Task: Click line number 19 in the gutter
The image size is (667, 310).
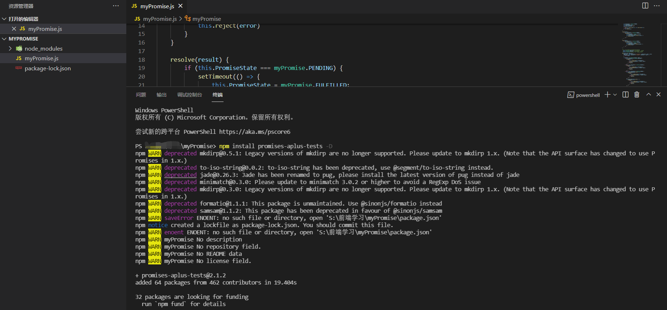Action: pos(142,68)
